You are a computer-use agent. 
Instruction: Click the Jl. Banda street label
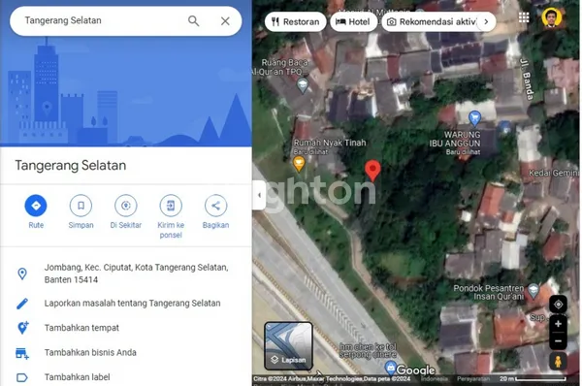(528, 80)
